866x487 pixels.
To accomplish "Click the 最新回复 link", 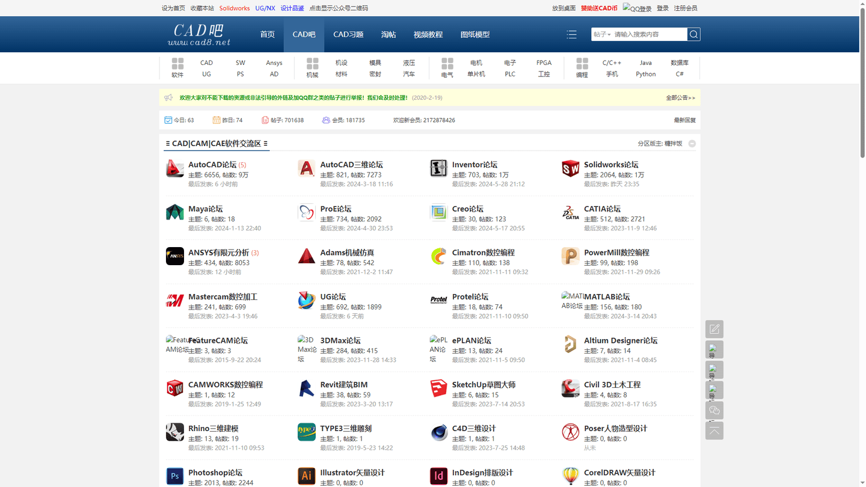I will tap(684, 120).
